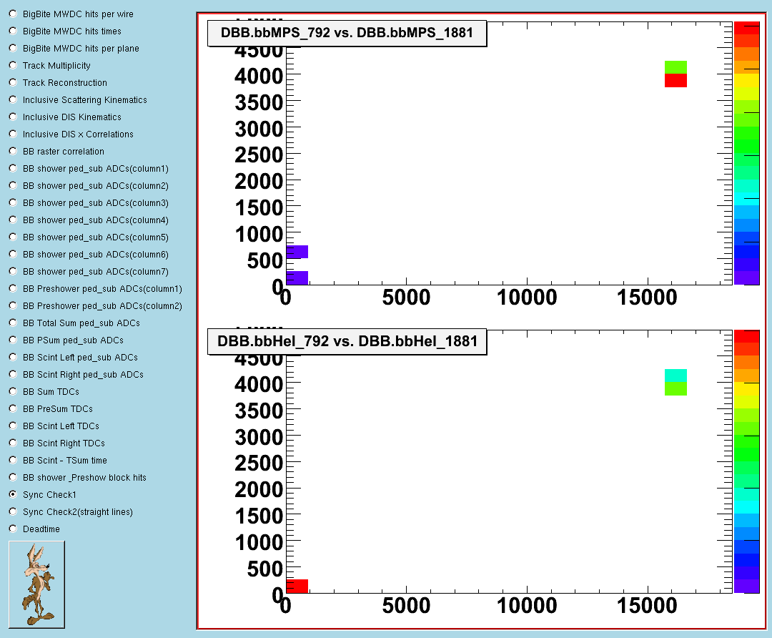This screenshot has width=772, height=638.
Task: Click the red bin in the bbMPS plot
Action: (675, 80)
